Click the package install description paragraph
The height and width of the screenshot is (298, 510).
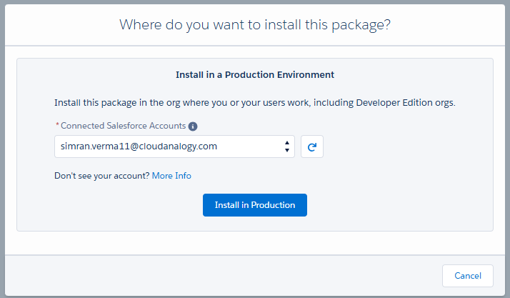pyautogui.click(x=255, y=102)
